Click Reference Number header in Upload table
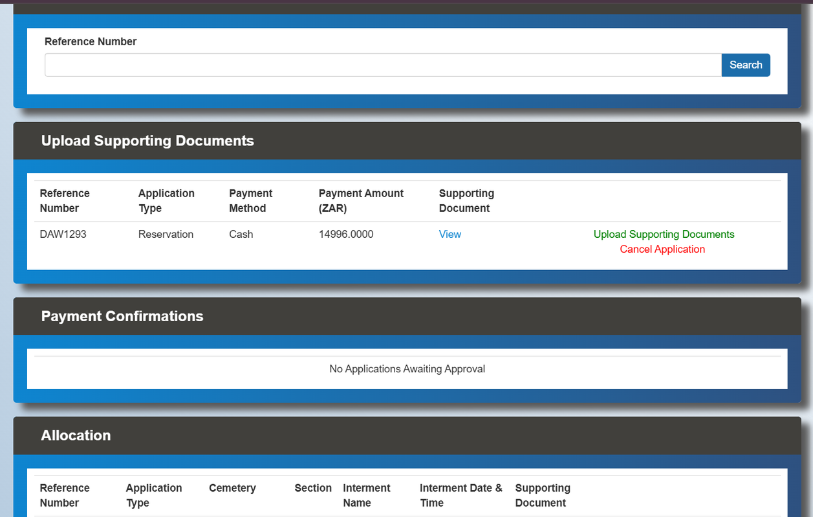 tap(65, 200)
